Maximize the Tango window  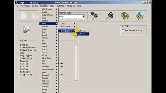tap(146, 3)
